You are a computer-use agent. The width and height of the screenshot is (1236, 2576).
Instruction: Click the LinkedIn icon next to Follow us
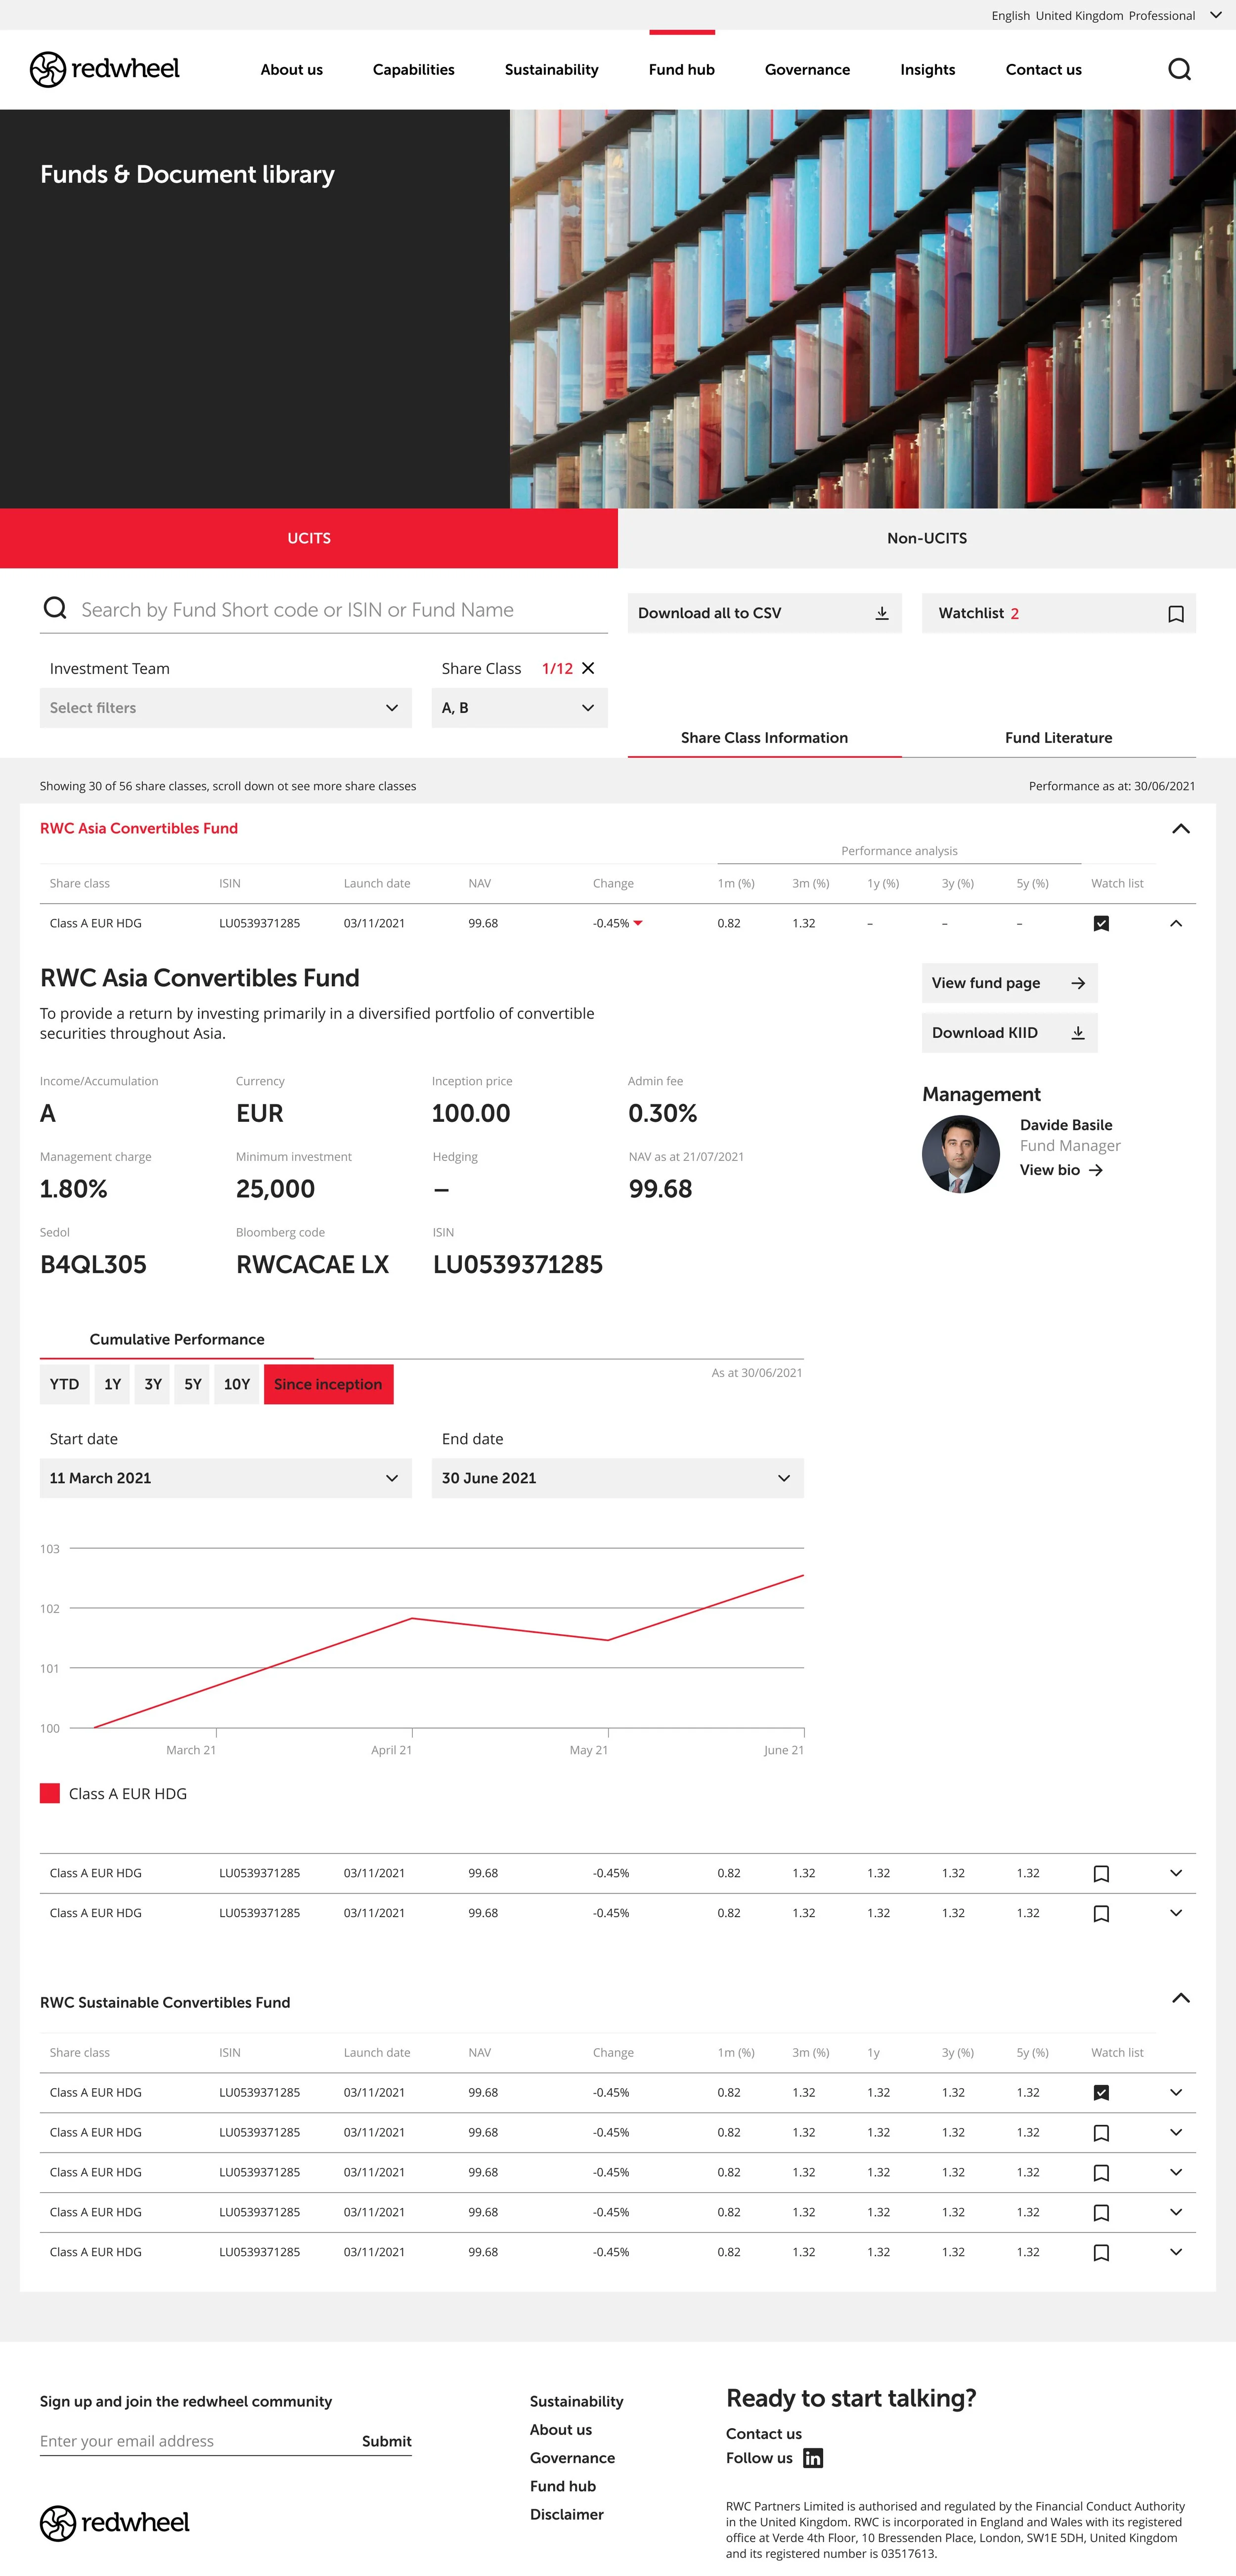(813, 2458)
